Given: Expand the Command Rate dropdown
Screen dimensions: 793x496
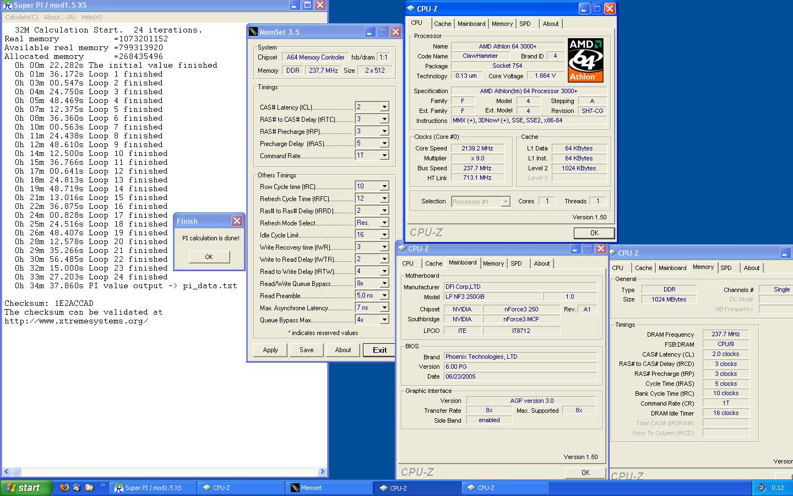Looking at the screenshot, I should (x=384, y=155).
